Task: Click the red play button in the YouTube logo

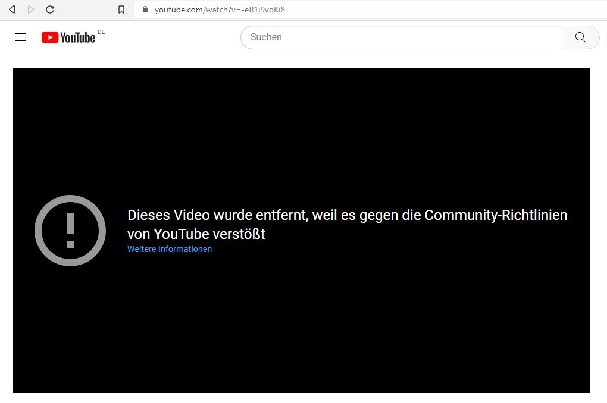Action: [x=50, y=37]
